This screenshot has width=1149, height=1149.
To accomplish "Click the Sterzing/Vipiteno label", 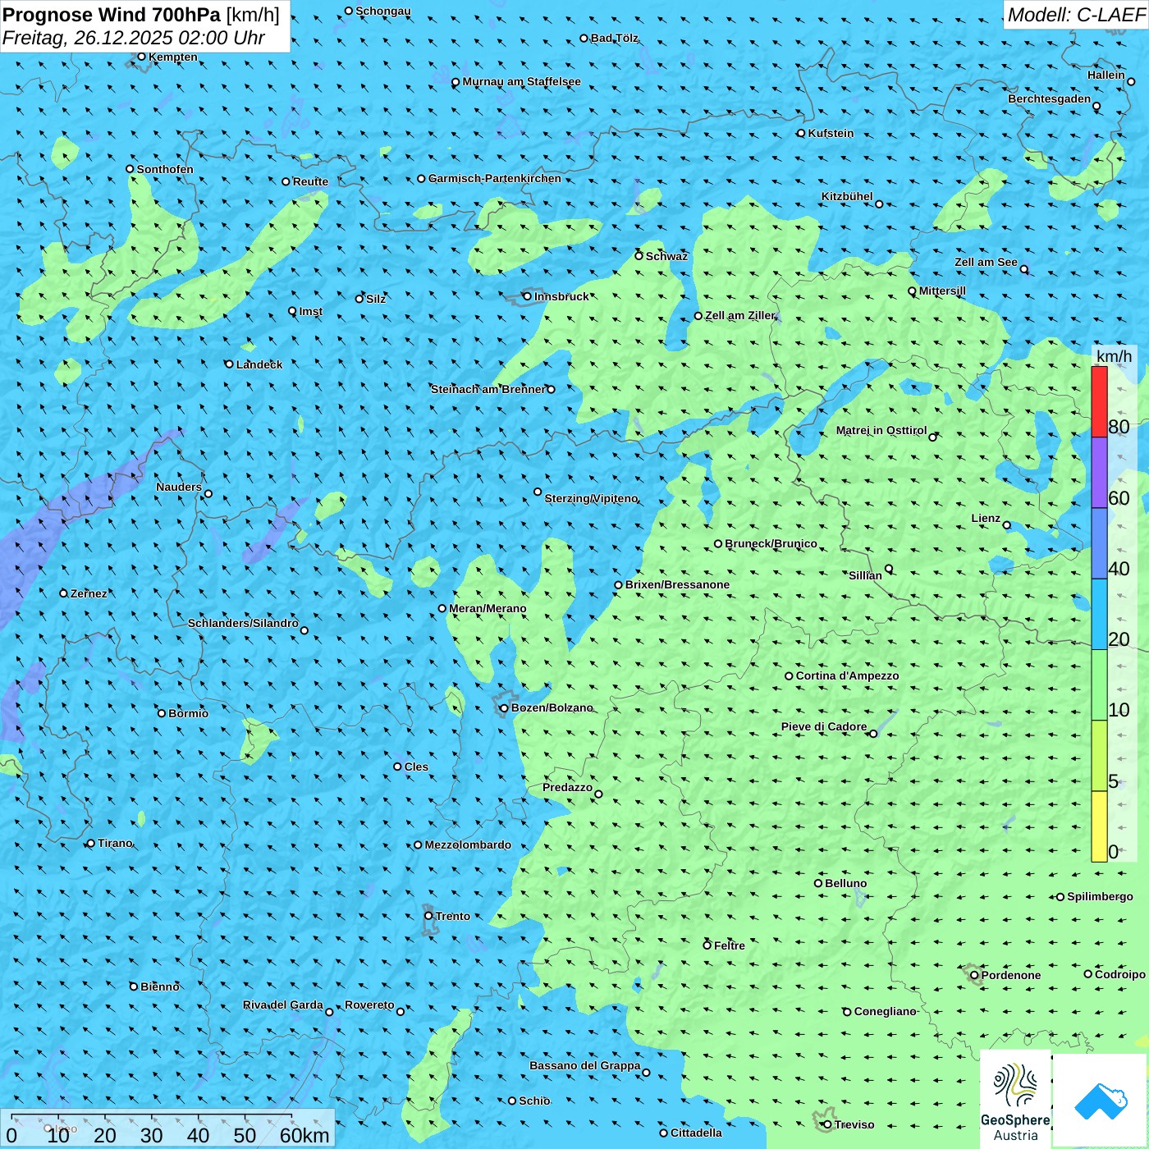I will [x=592, y=498].
